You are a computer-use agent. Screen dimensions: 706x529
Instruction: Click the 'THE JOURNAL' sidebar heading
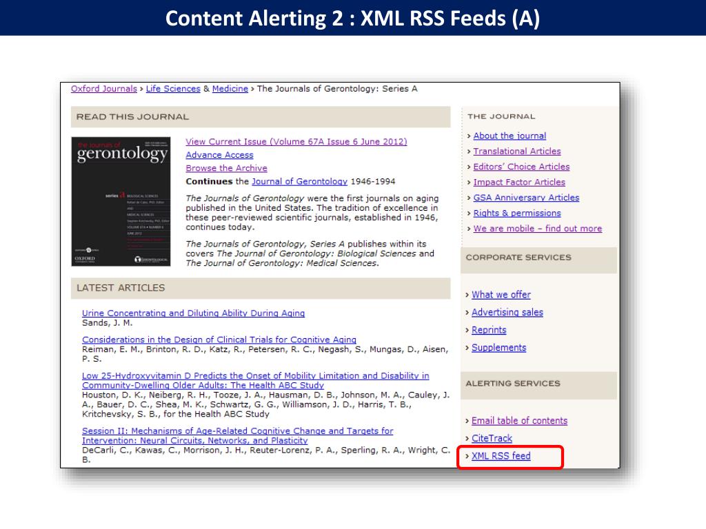point(501,116)
